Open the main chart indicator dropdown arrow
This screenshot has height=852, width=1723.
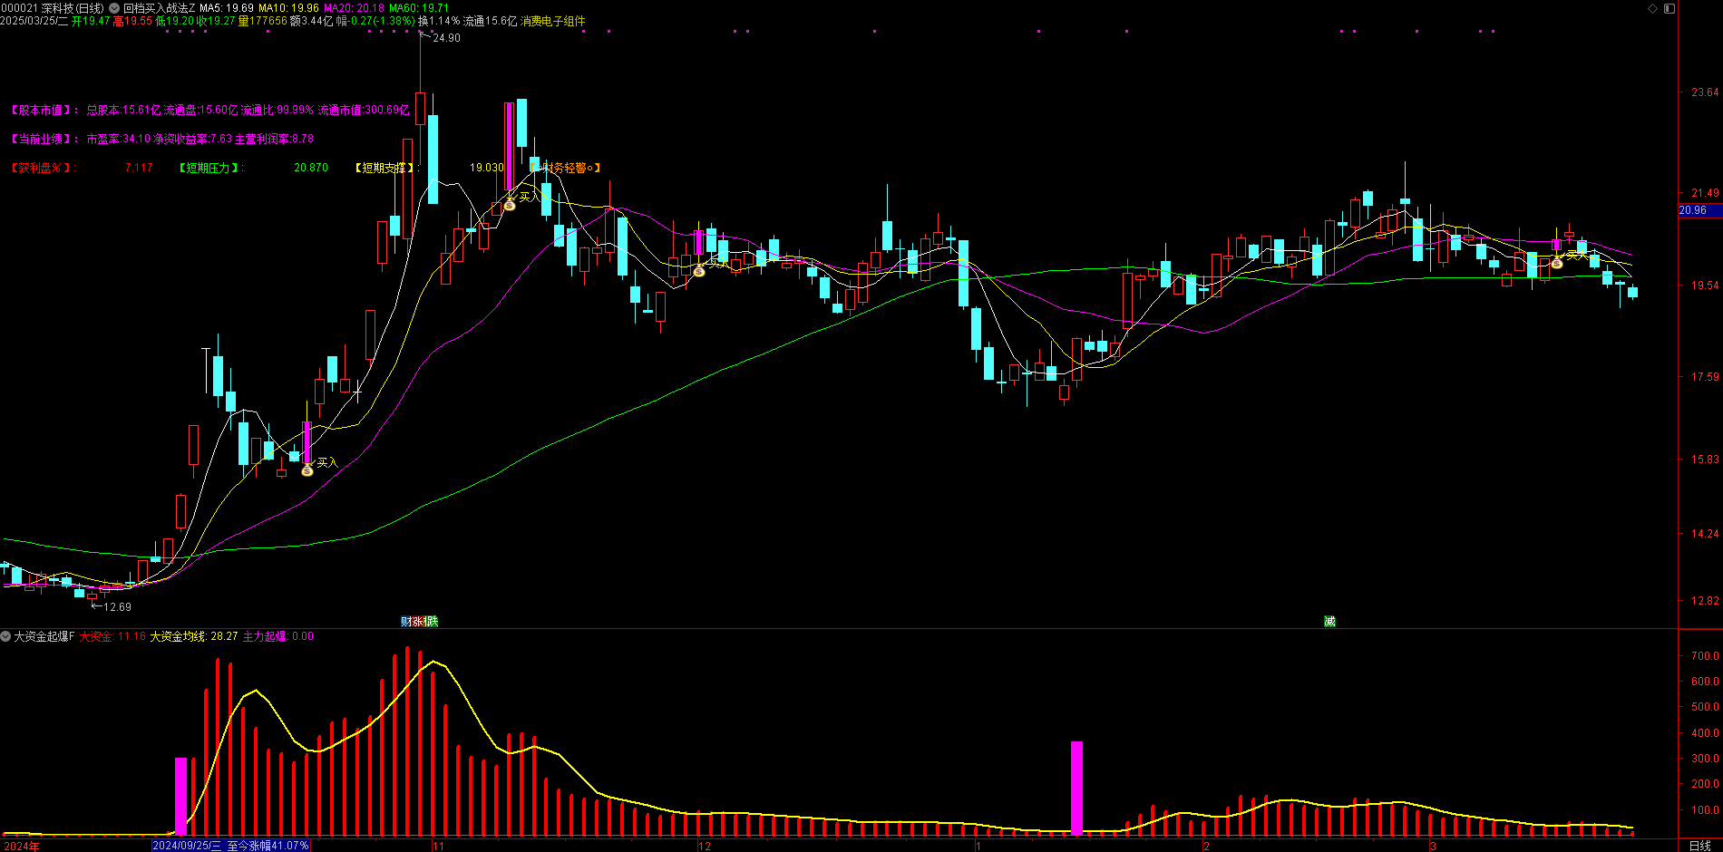[114, 8]
